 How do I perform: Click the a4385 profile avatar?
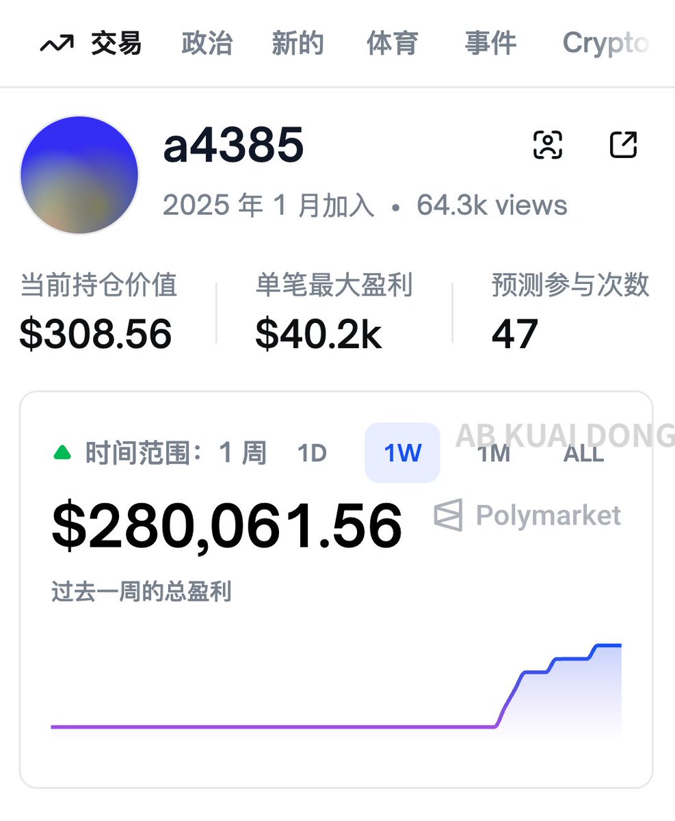[x=79, y=175]
